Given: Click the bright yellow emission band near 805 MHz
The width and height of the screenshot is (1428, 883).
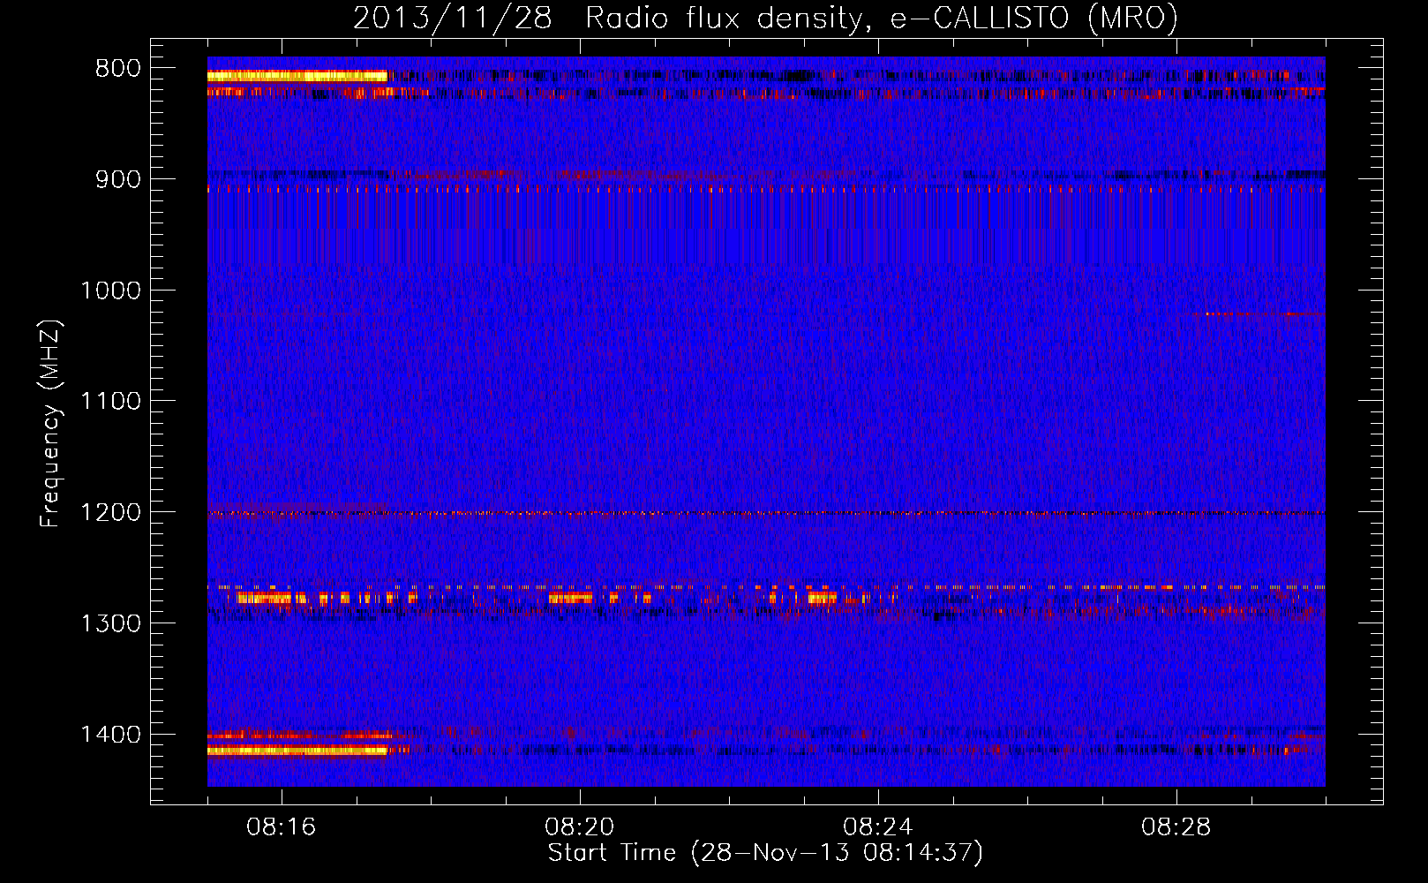Looking at the screenshot, I should [297, 77].
